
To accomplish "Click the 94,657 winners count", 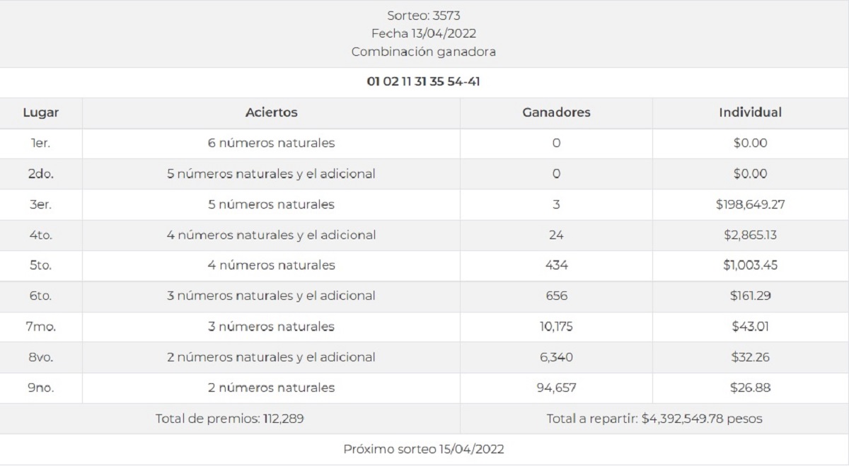I will click(556, 388).
